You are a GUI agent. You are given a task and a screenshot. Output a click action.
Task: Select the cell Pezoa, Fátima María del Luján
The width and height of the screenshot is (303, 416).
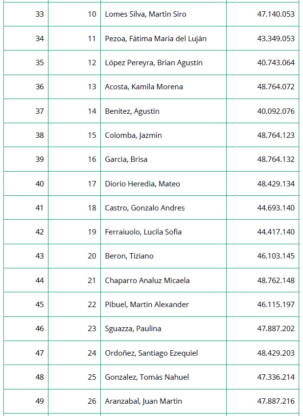pos(156,38)
